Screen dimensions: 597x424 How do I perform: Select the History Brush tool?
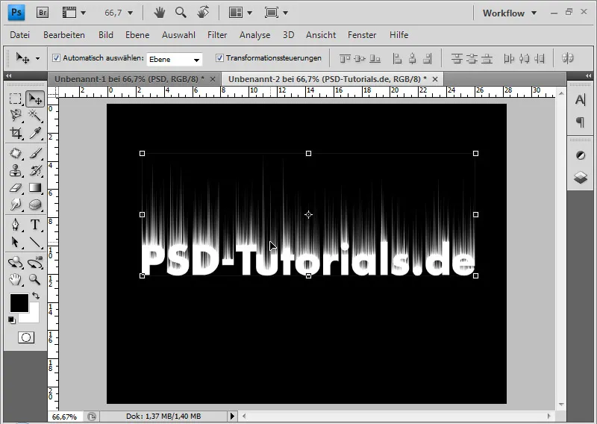pyautogui.click(x=35, y=170)
